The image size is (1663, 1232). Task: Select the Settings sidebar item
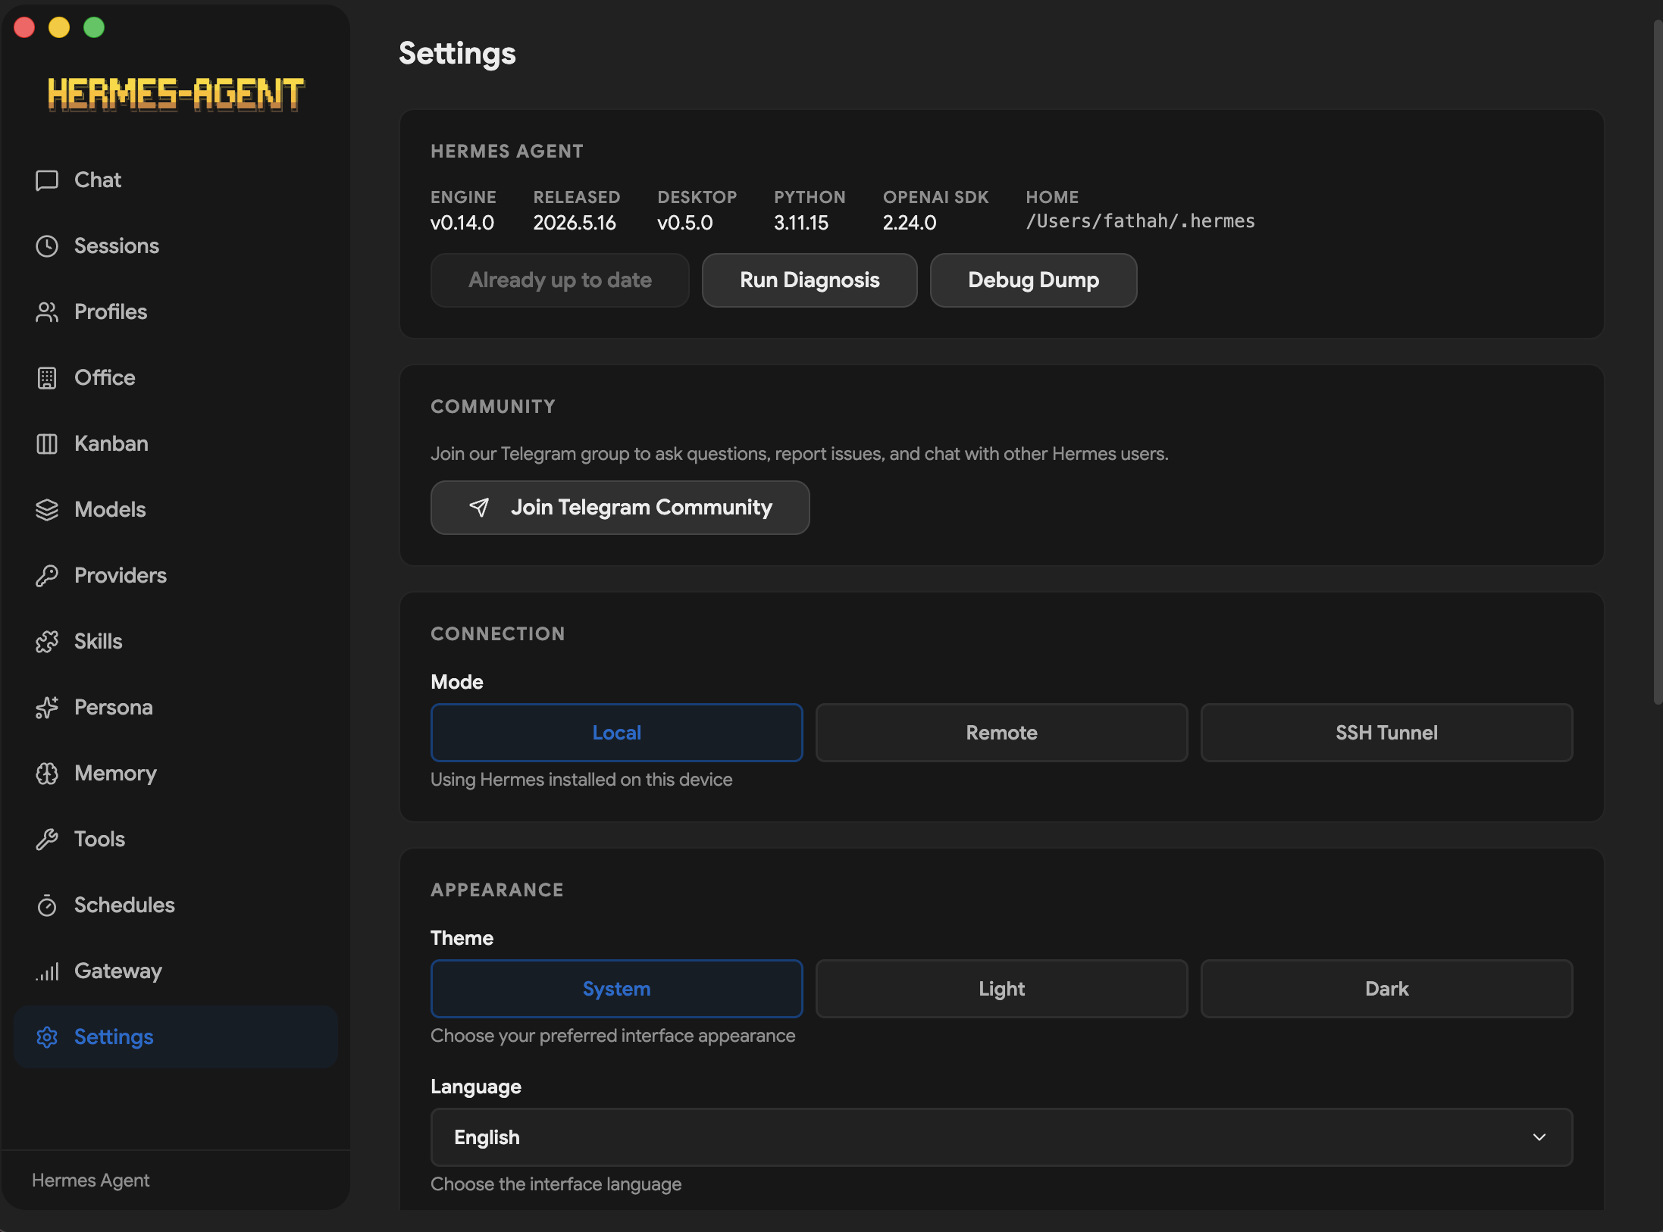[x=176, y=1037]
